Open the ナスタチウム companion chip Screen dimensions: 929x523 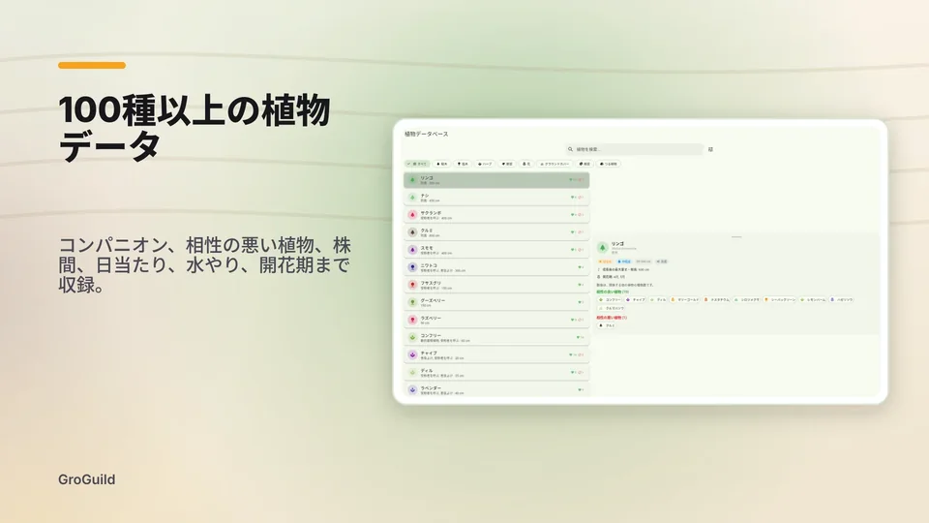click(x=717, y=300)
